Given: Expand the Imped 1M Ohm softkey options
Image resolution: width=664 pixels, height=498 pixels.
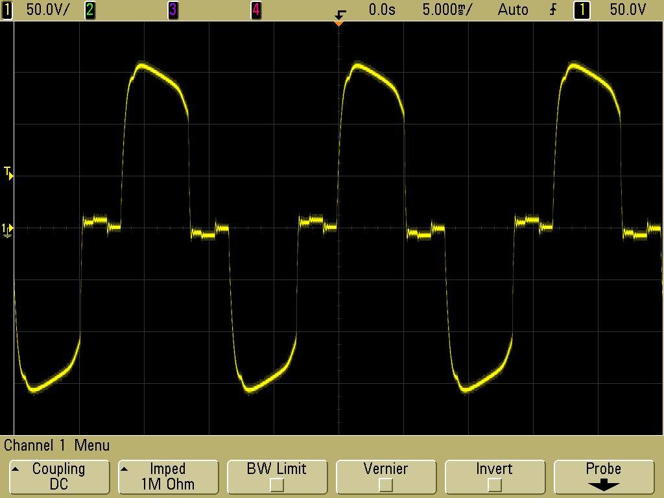Looking at the screenshot, I should click(x=168, y=477).
